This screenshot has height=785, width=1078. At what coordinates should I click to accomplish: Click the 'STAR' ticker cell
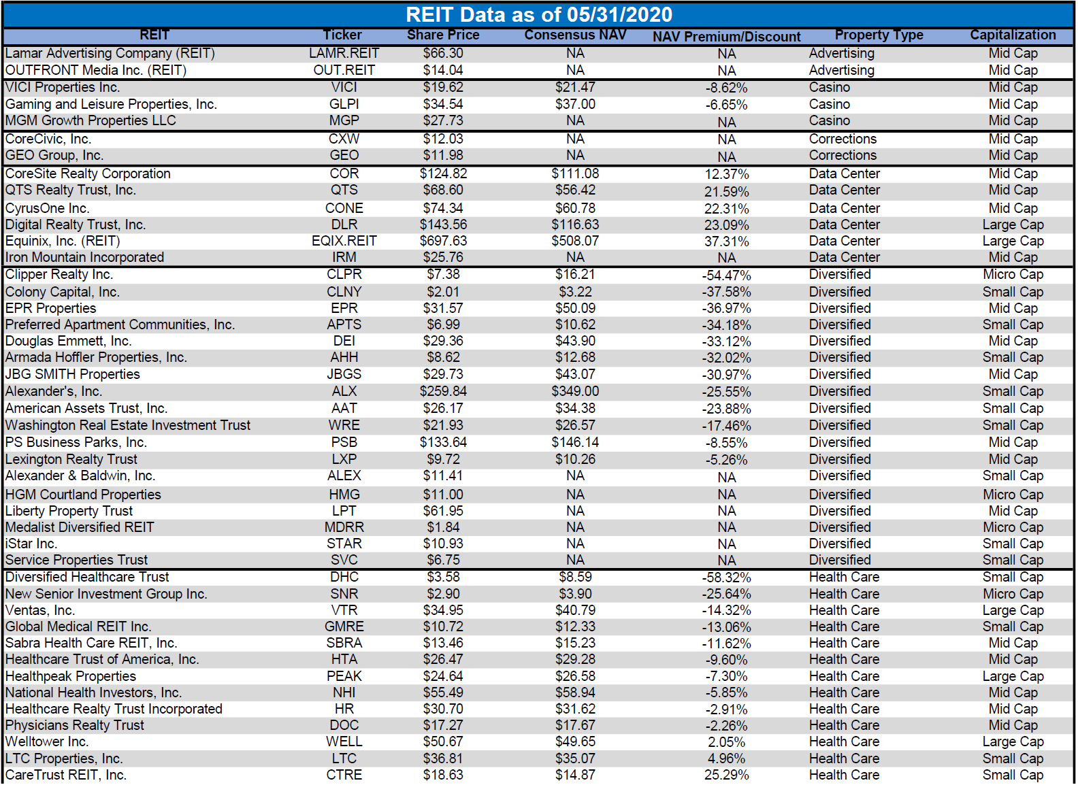point(344,544)
